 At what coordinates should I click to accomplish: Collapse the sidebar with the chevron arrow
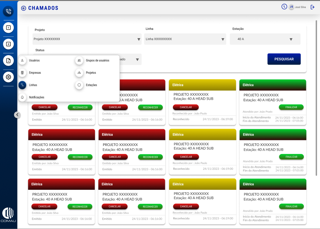(x=17, y=115)
